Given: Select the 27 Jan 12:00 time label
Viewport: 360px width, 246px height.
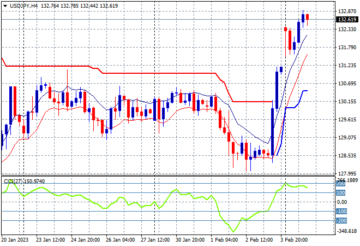Looking at the screenshot, I should point(155,240).
